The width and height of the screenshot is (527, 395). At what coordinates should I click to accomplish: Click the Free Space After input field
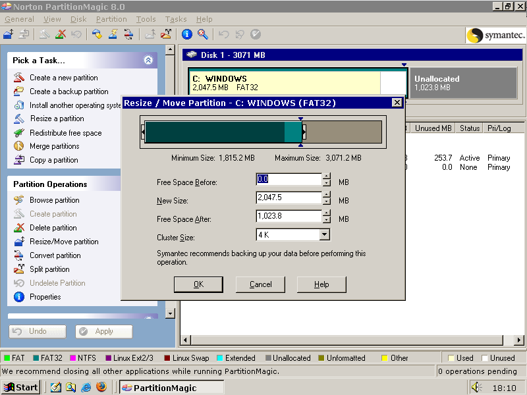289,216
